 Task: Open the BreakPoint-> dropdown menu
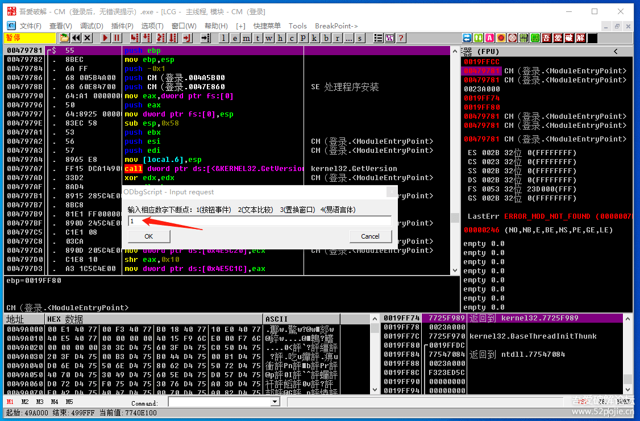[336, 26]
